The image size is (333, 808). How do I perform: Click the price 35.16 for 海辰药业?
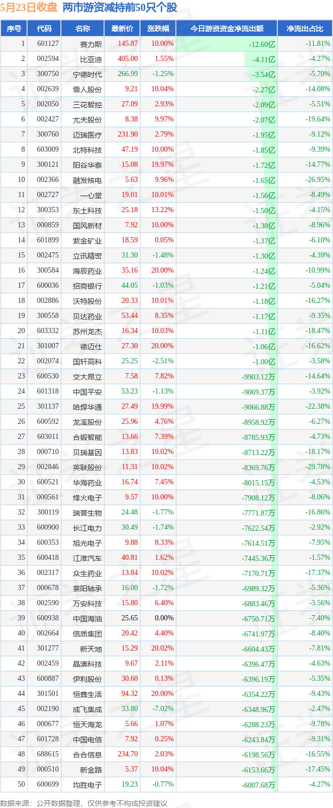[130, 271]
